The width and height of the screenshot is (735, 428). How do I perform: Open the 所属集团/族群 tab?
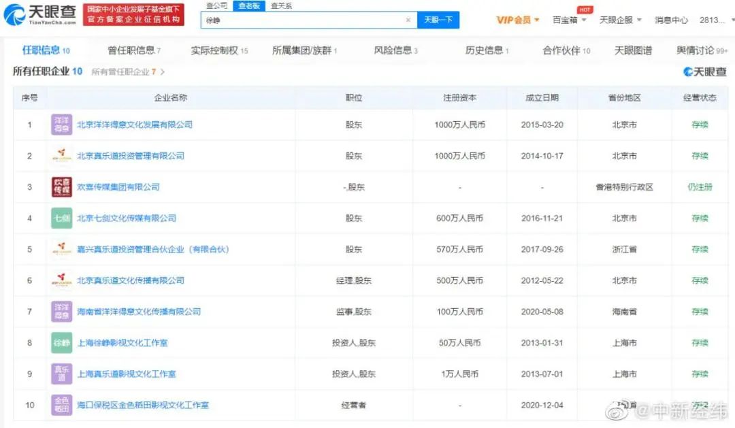(304, 50)
